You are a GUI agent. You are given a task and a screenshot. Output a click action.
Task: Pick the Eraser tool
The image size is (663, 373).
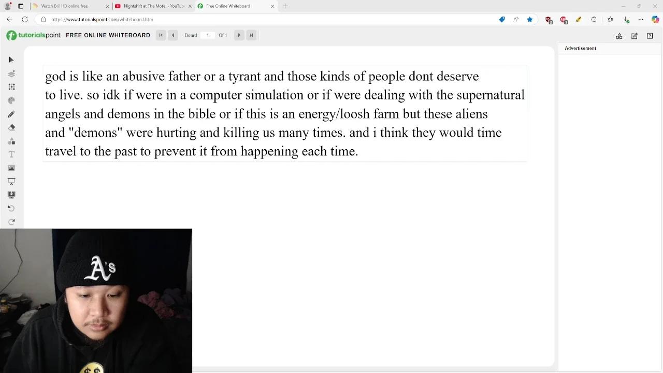coord(11,127)
